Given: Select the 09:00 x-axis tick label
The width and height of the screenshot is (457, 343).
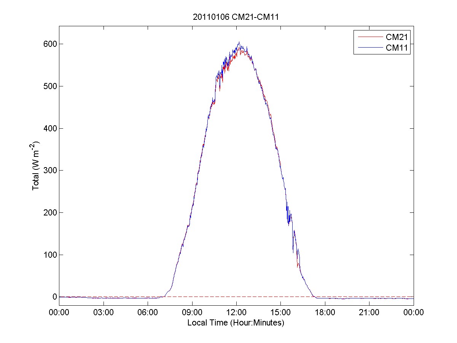Looking at the screenshot, I should click(x=192, y=313).
